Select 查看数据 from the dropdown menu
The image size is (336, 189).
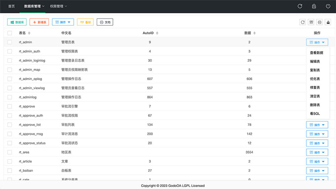317,52
